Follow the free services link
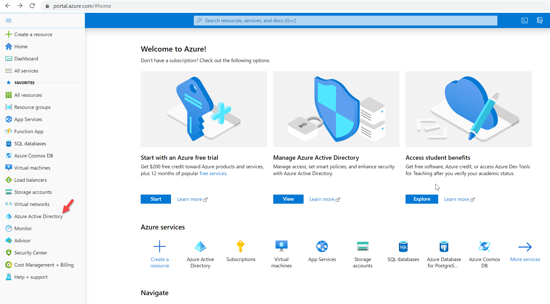550x304 pixels. pos(213,174)
